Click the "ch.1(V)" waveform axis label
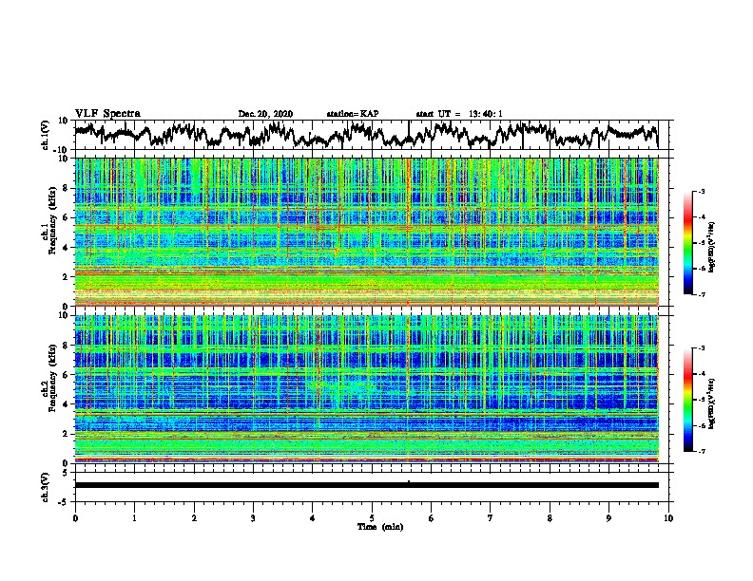This screenshot has height=581, width=753. click(46, 135)
